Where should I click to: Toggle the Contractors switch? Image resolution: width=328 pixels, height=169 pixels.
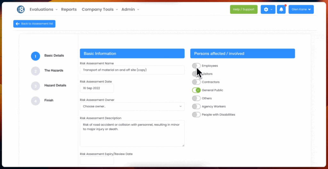click(x=196, y=82)
